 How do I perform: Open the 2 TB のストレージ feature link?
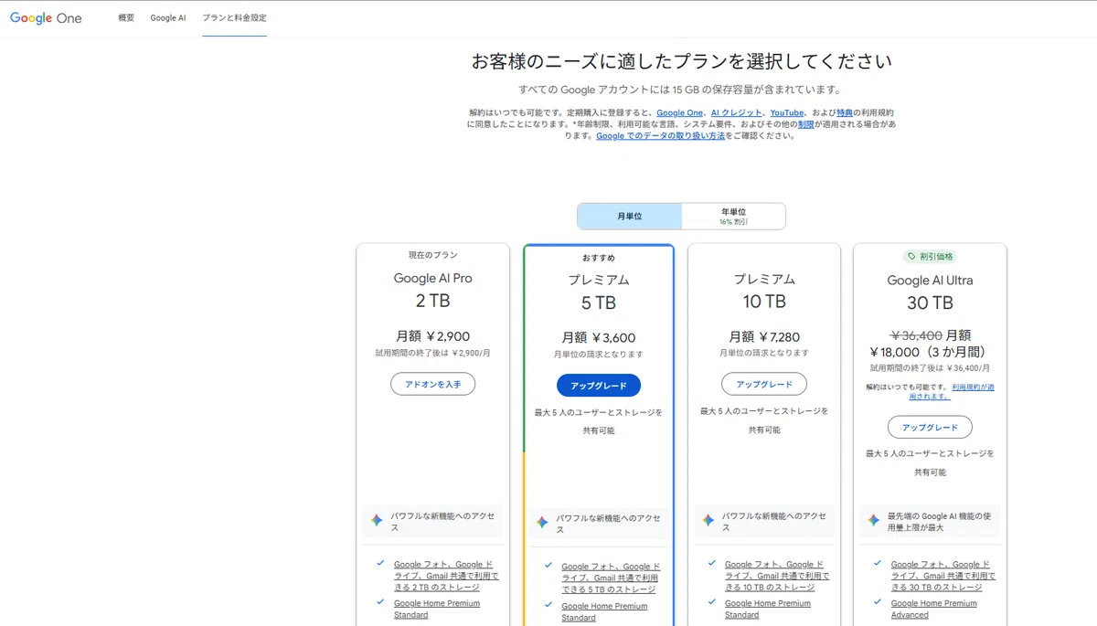pyautogui.click(x=446, y=576)
